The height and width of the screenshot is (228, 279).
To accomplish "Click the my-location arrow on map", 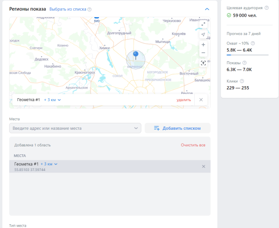I will pyautogui.click(x=203, y=35).
